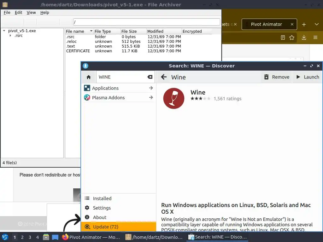The height and width of the screenshot is (242, 323).
Task: Click File Archiver title bar icon
Action: 5,4
